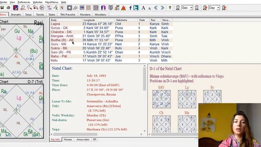The height and width of the screenshot is (147, 261).
Task: Open the MoreMenus menu
Action: (52, 2)
